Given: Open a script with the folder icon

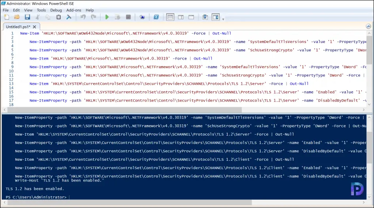Looking at the screenshot, I should (x=17, y=17).
